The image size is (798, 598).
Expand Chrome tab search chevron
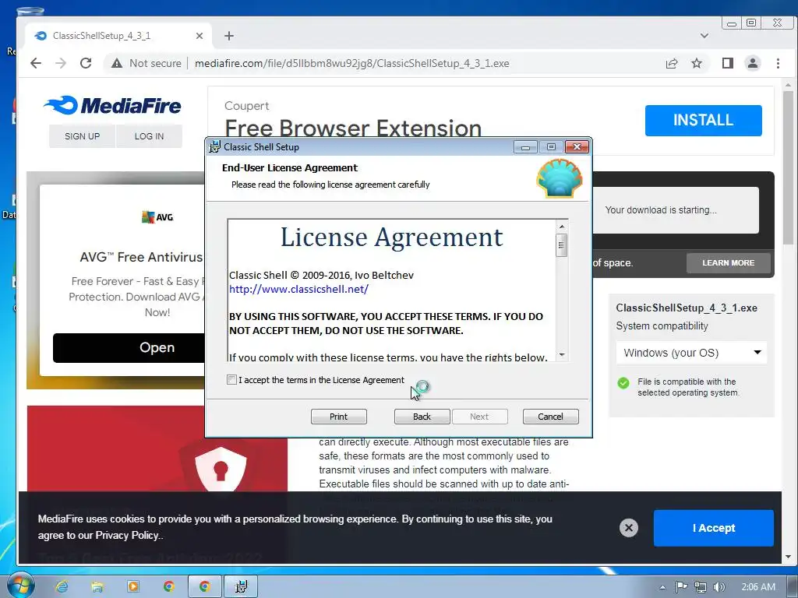(704, 36)
